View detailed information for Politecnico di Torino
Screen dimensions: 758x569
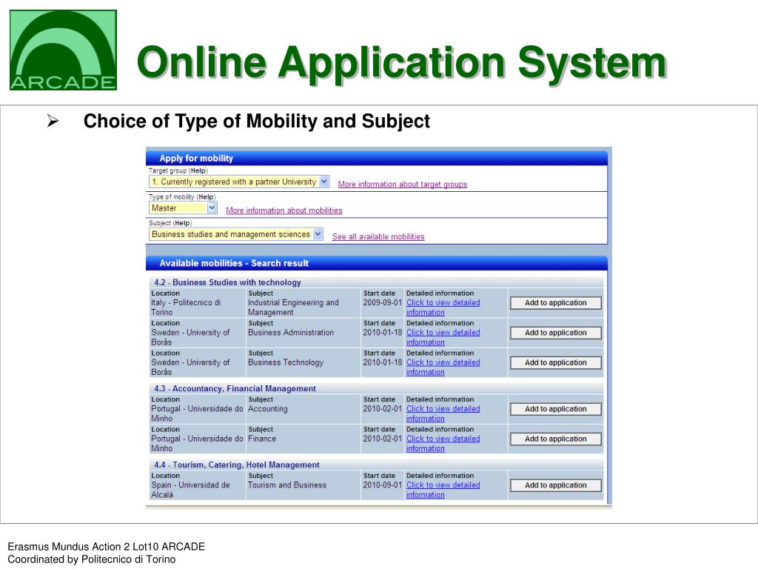click(x=443, y=307)
